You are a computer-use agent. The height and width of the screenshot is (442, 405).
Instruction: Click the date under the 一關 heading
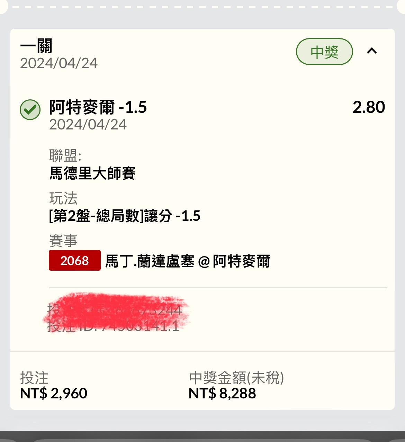59,63
